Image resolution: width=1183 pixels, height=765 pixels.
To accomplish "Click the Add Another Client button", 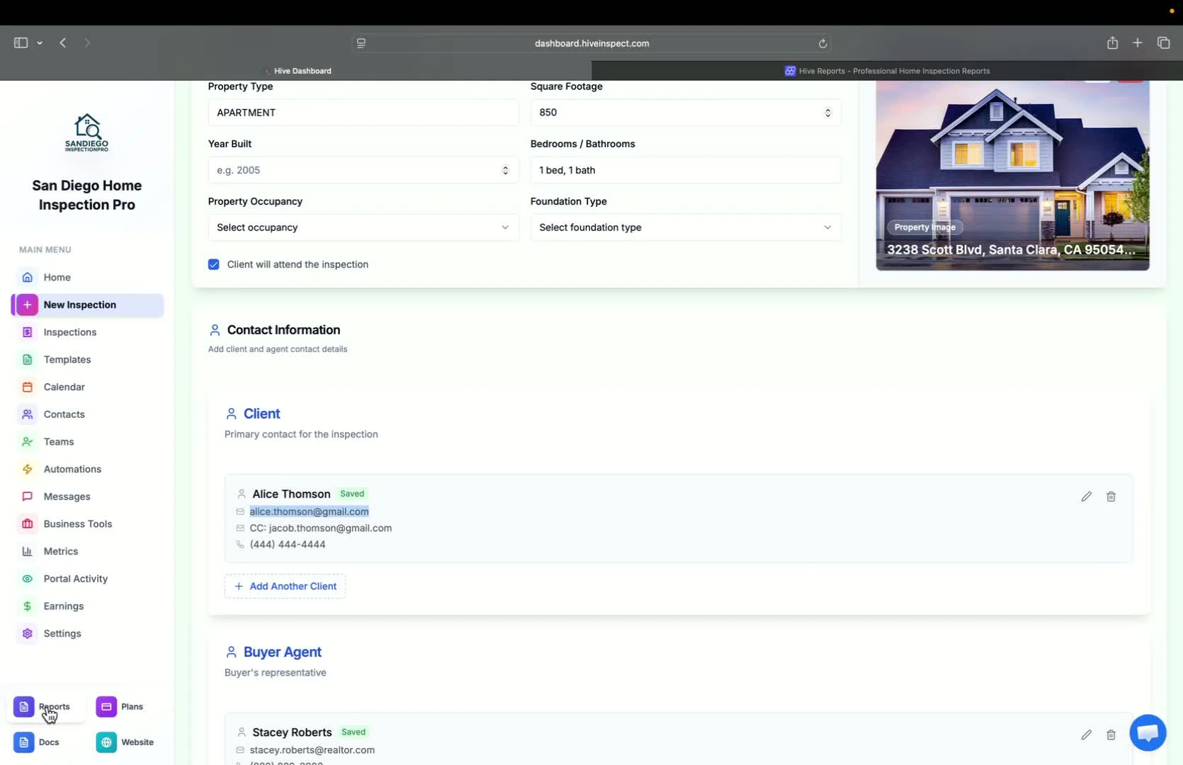I will [x=285, y=586].
